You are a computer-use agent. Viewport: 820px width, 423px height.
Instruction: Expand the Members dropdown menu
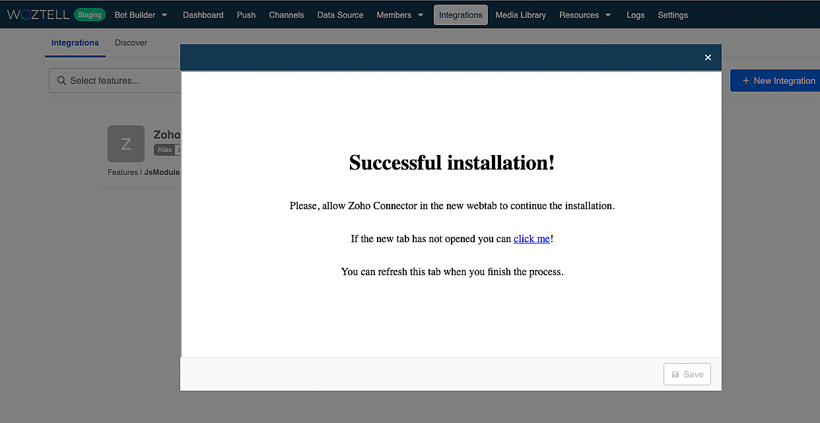tap(400, 15)
